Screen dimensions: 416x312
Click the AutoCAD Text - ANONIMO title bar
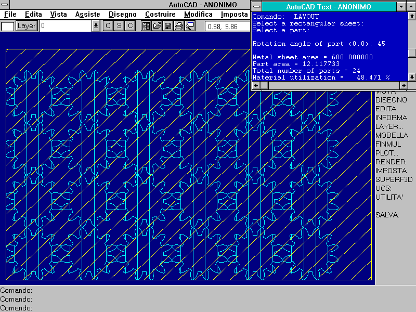329,7
